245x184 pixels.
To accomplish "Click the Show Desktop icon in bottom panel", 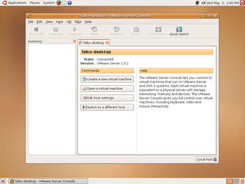I will [x=3, y=181].
